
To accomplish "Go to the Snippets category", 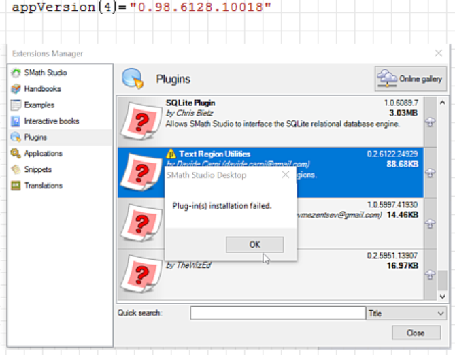I will point(37,169).
